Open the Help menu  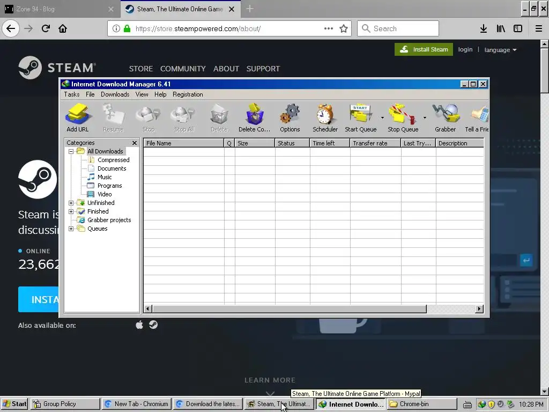coord(160,94)
